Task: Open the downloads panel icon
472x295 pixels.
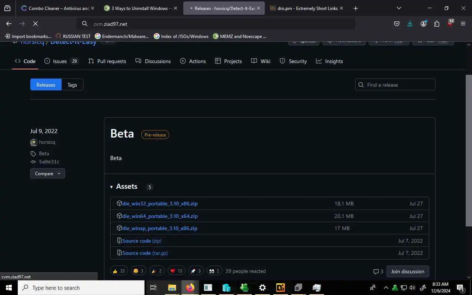Action: point(410,24)
